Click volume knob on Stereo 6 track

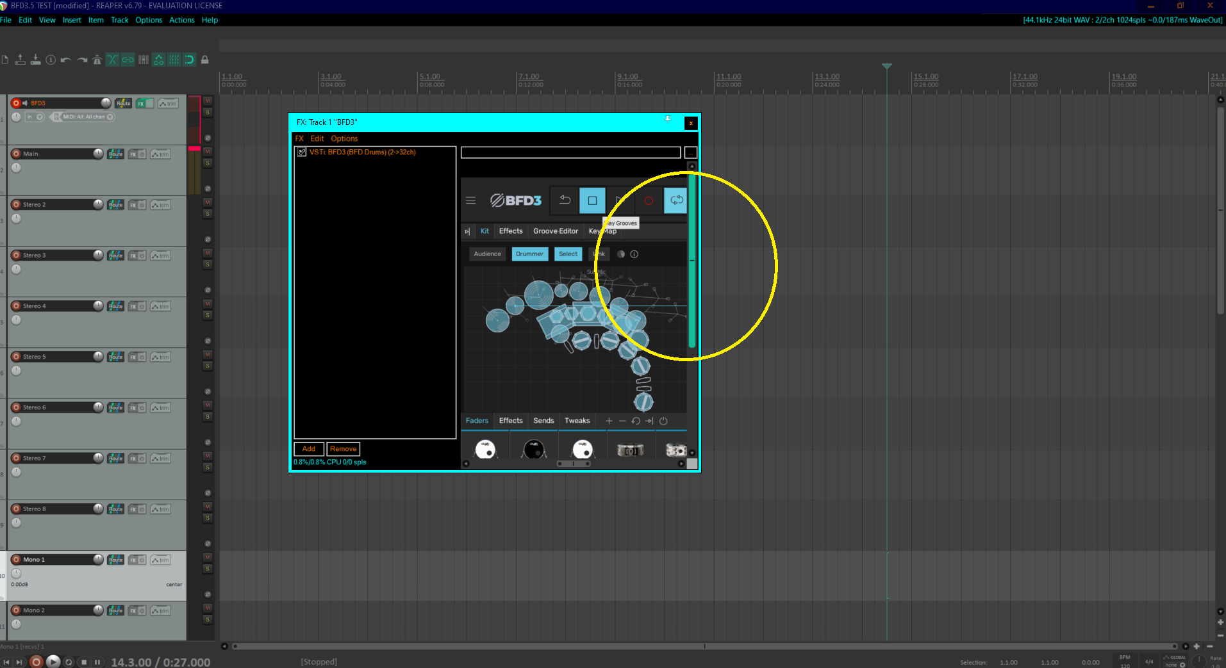[98, 407]
